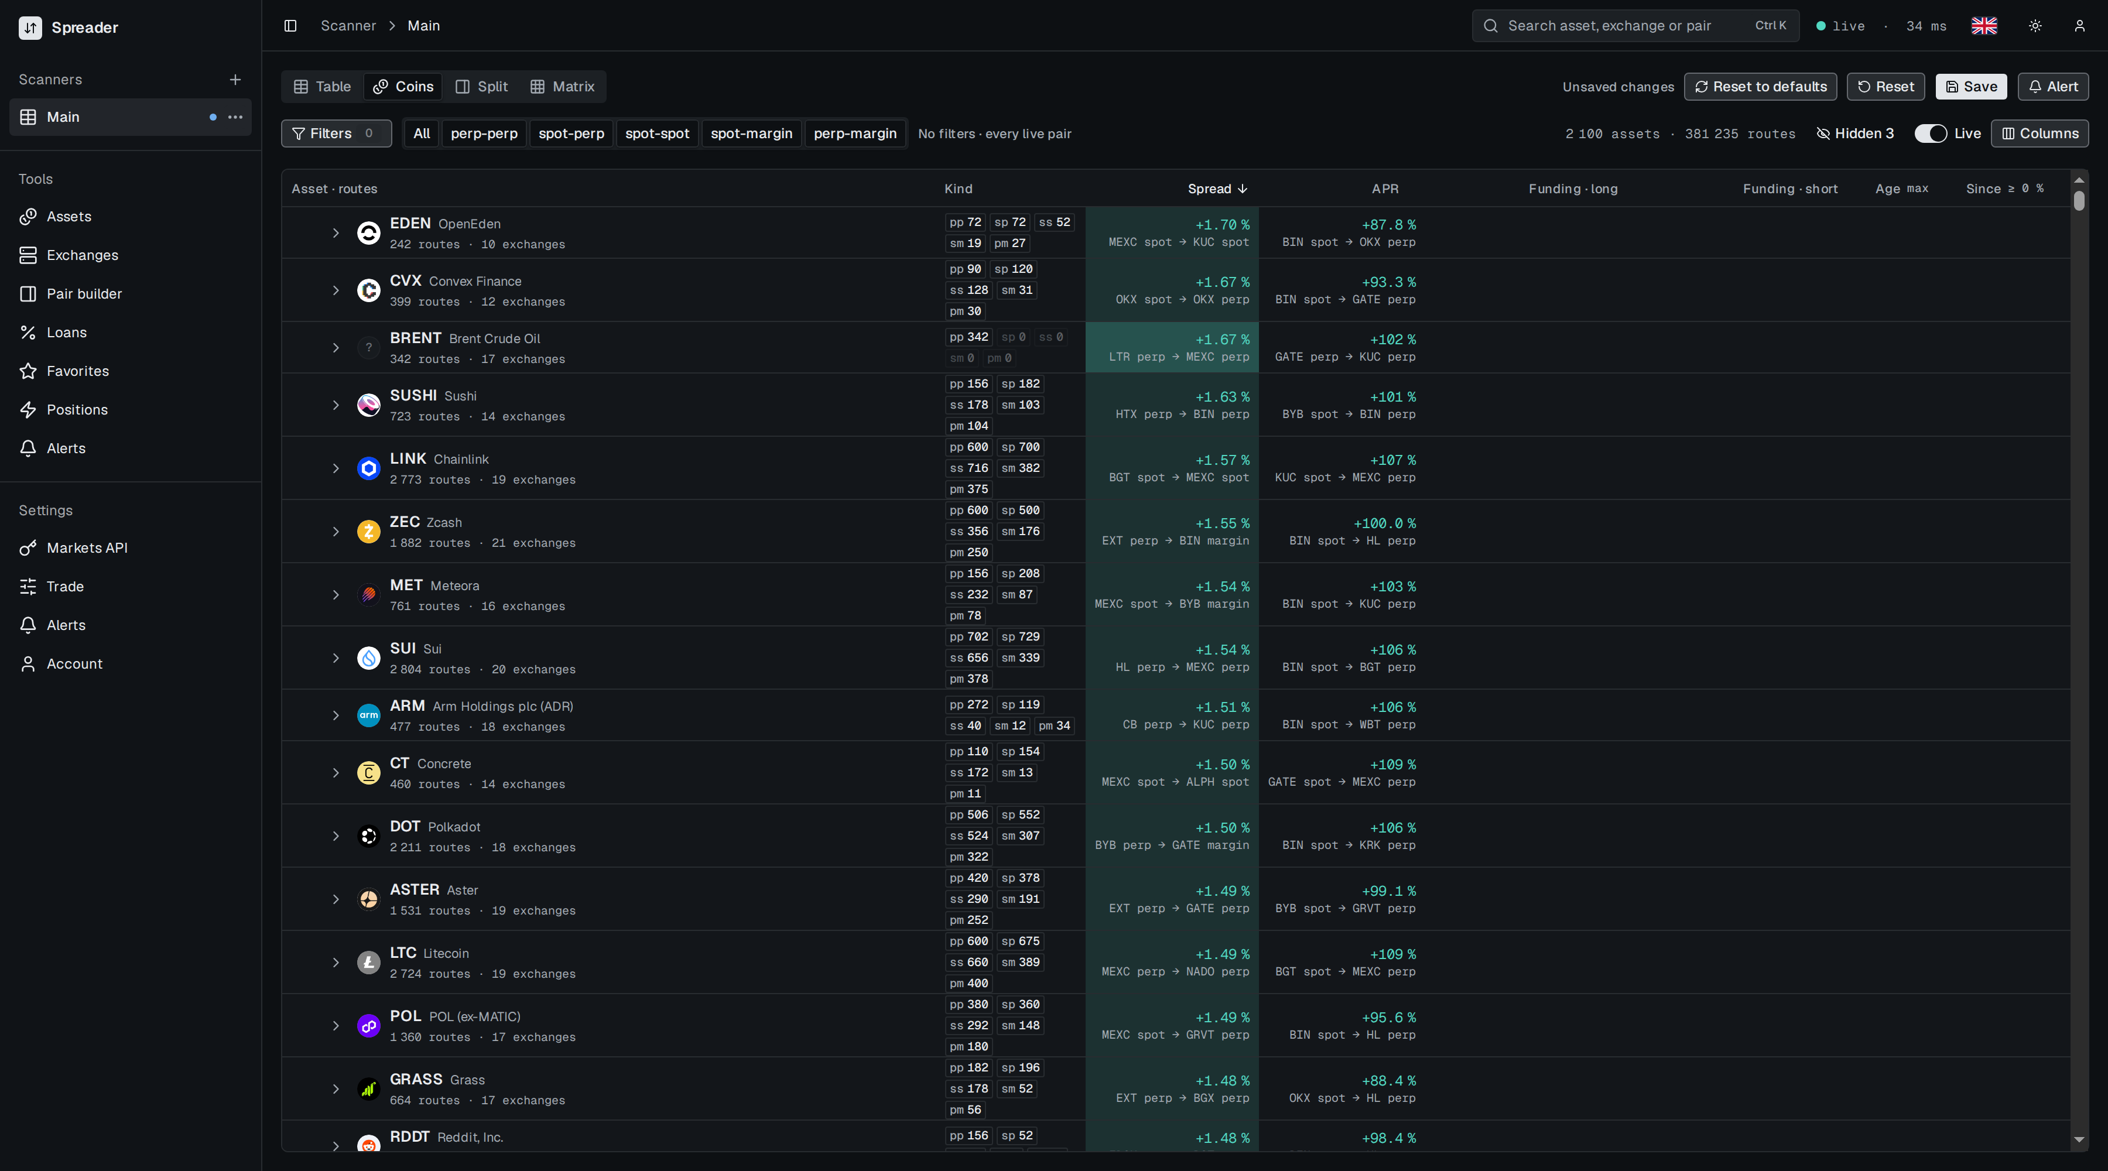Focus the asset search field
This screenshot has width=2108, height=1171.
click(x=1635, y=25)
